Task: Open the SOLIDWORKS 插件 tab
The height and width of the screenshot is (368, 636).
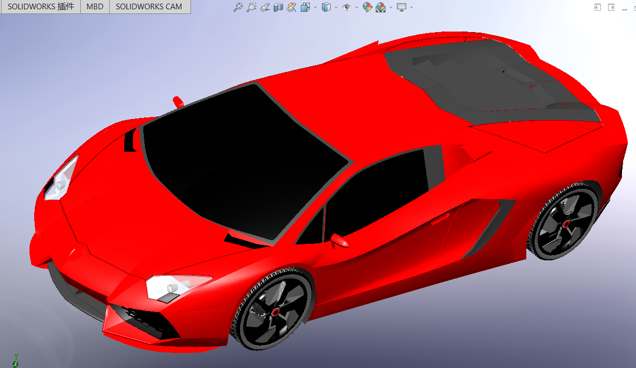Action: click(40, 7)
